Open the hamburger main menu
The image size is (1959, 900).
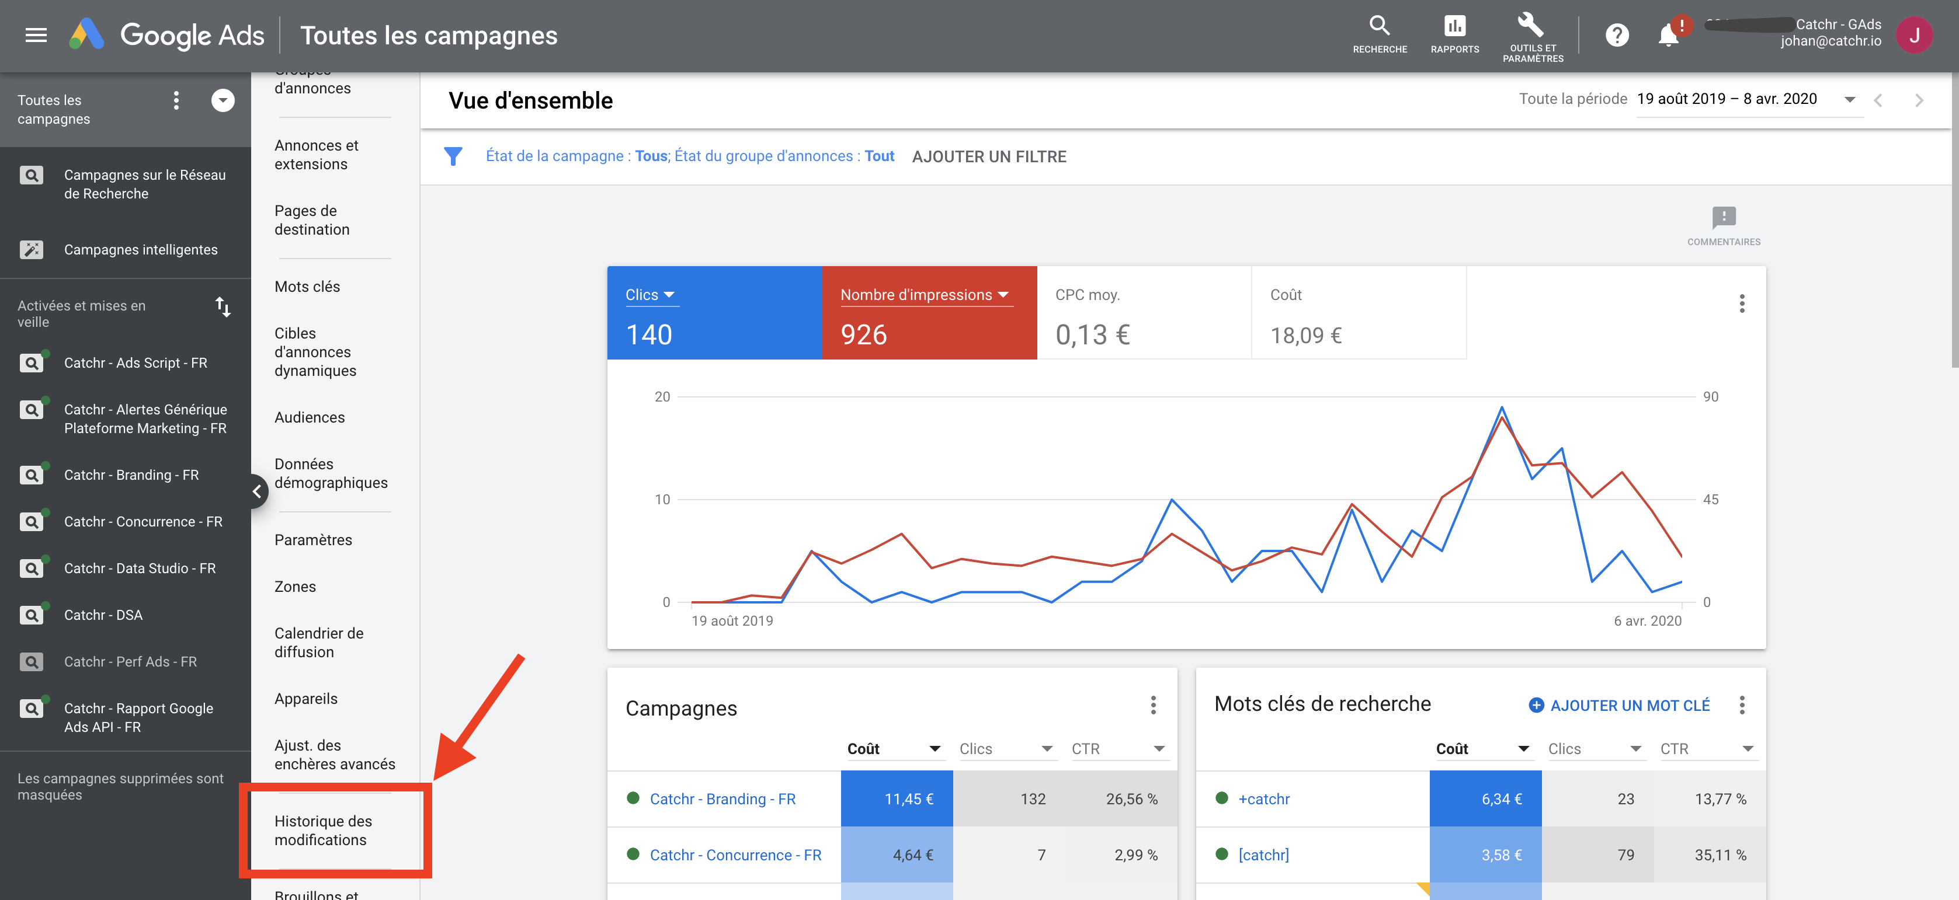[36, 35]
